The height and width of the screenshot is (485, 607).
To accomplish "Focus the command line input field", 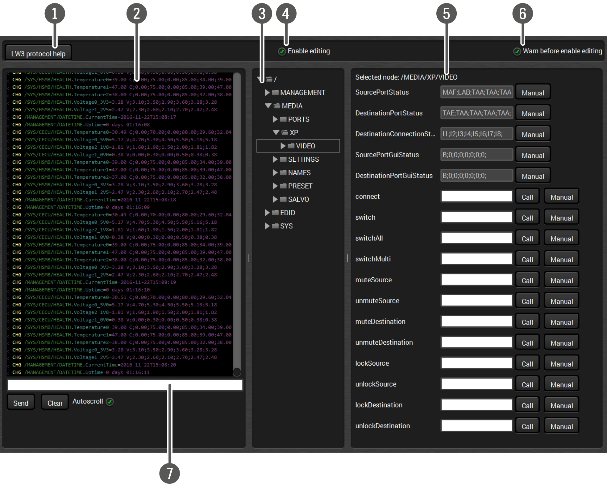I will pos(125,385).
